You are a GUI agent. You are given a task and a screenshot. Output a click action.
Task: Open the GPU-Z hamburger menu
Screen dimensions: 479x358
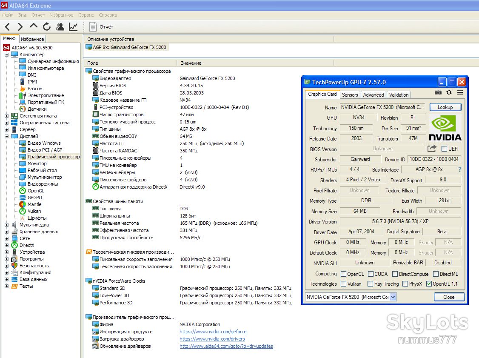point(460,92)
